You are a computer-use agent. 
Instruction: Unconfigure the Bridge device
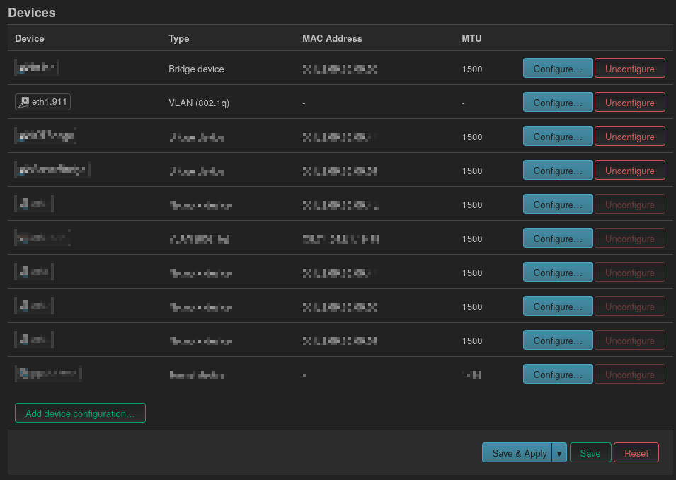tap(629, 69)
